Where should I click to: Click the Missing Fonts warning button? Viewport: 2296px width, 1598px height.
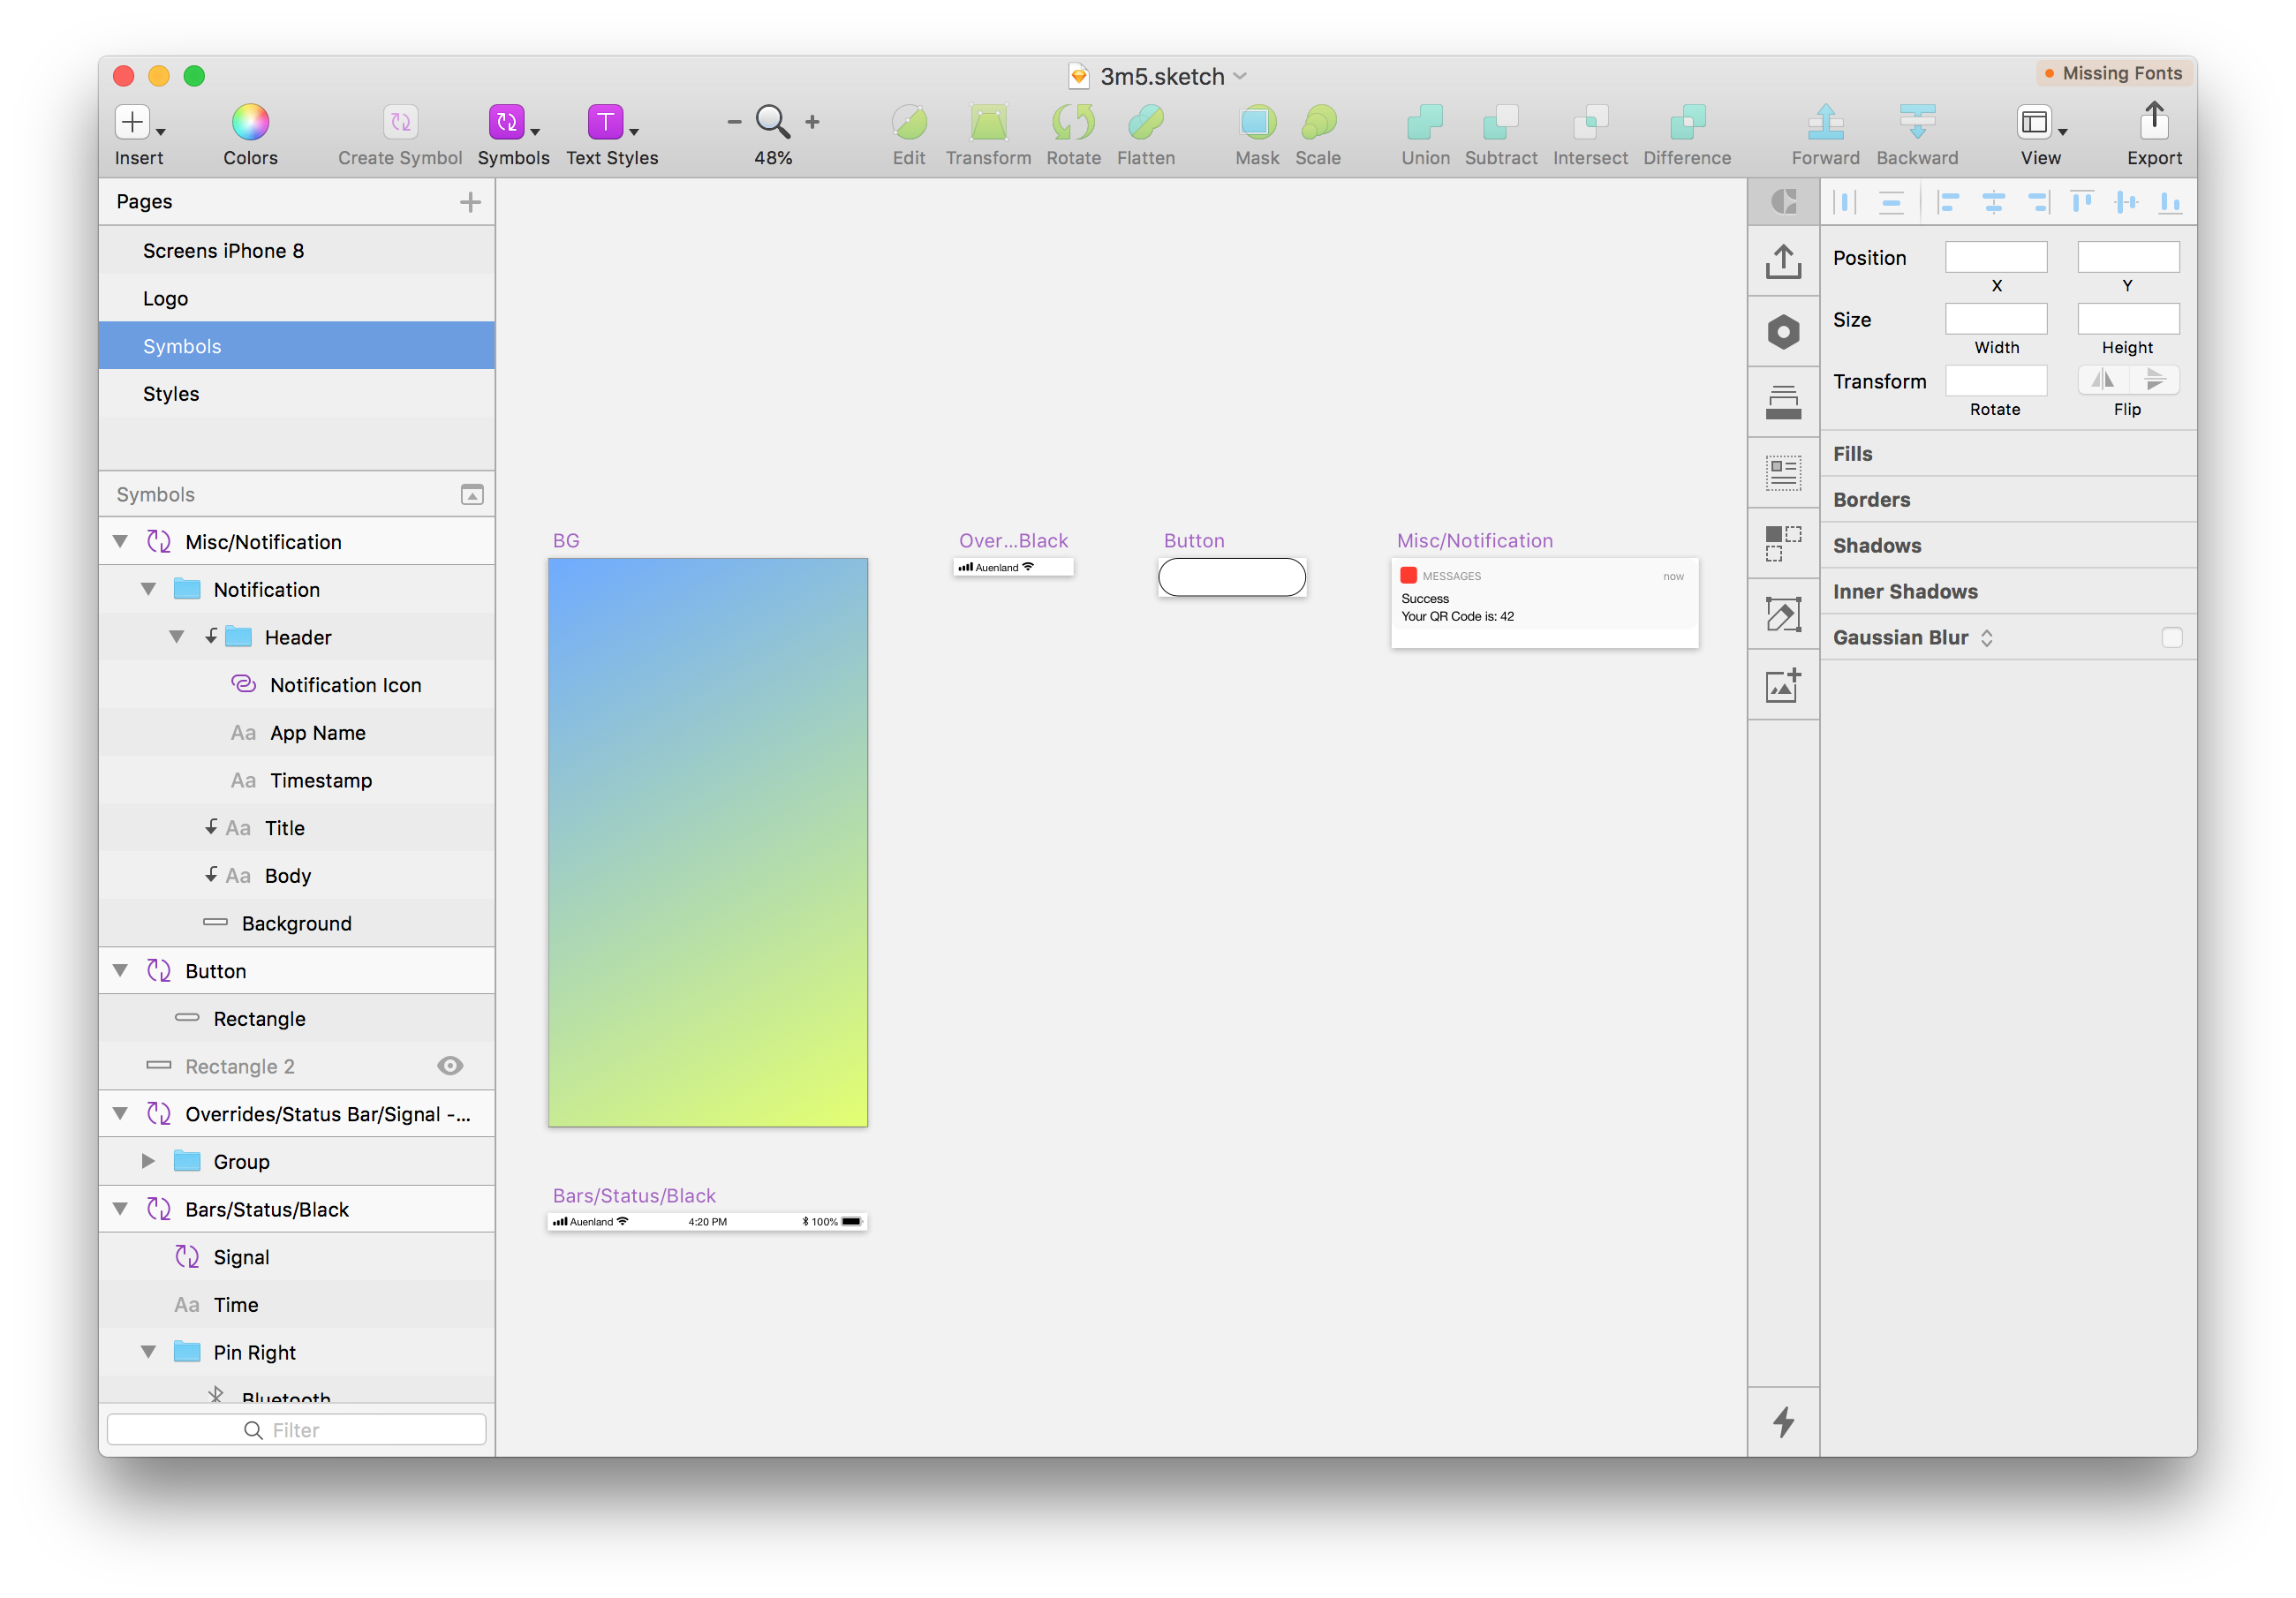pyautogui.click(x=2113, y=73)
